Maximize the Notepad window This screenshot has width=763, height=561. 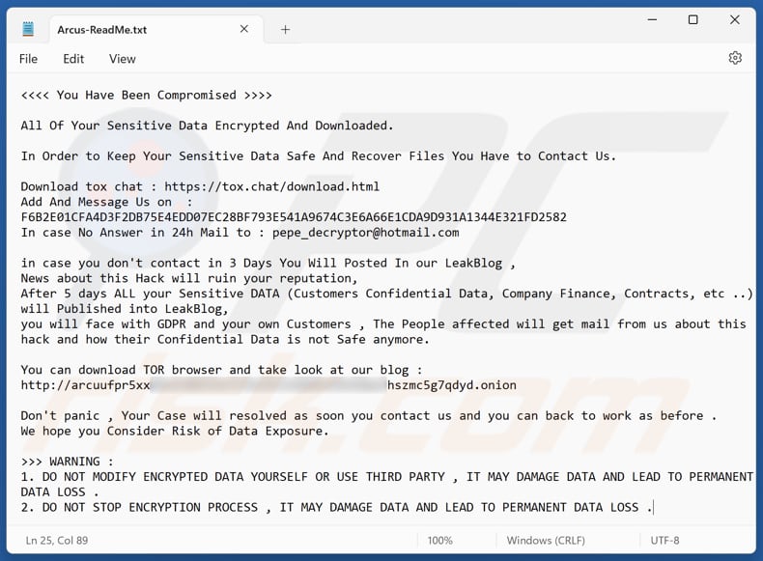coord(692,20)
